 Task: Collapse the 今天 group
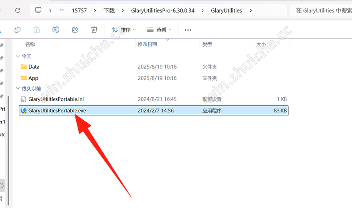coord(18,56)
